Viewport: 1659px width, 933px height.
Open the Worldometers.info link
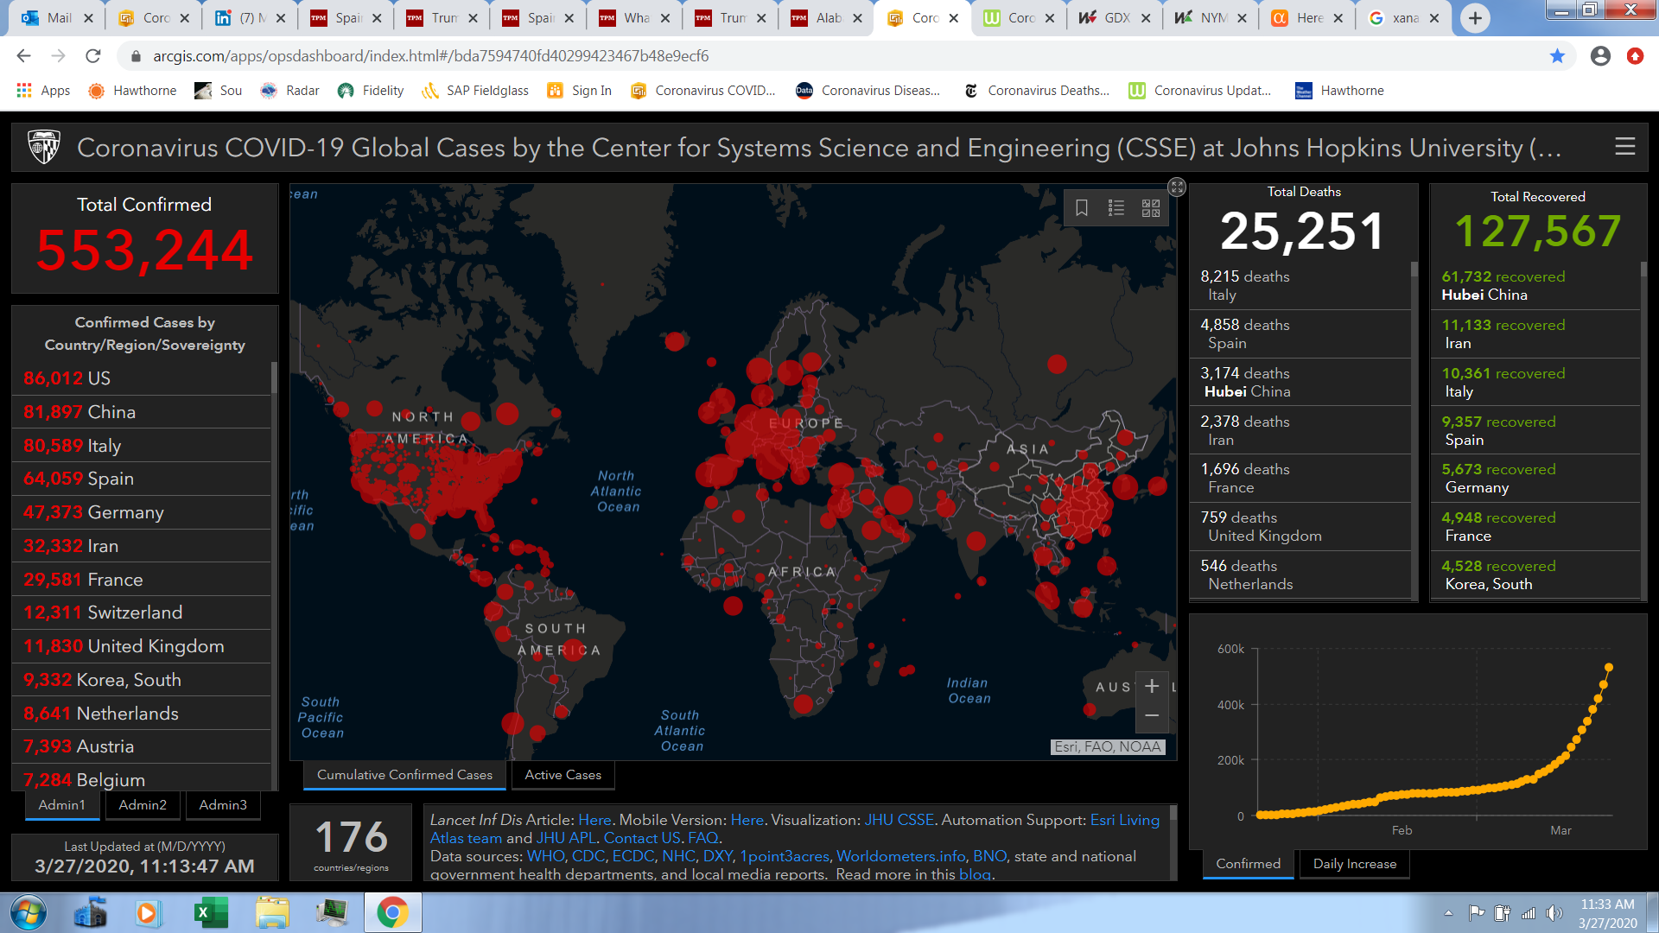pos(900,856)
